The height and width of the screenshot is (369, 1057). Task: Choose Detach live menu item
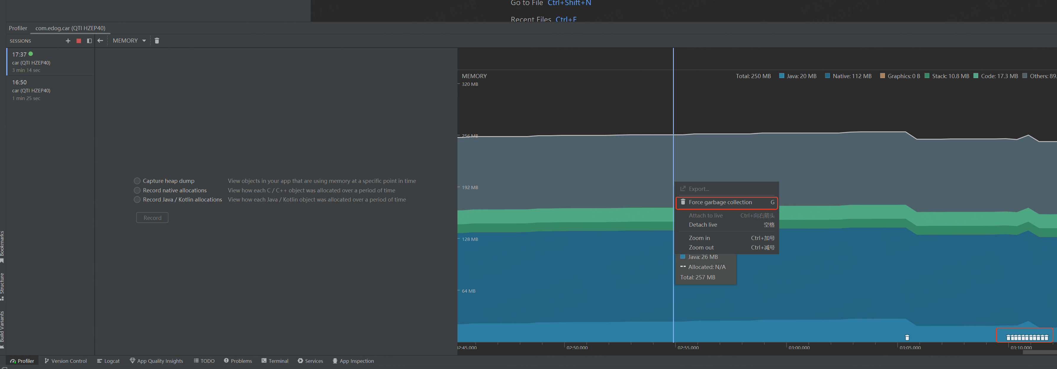(x=727, y=225)
